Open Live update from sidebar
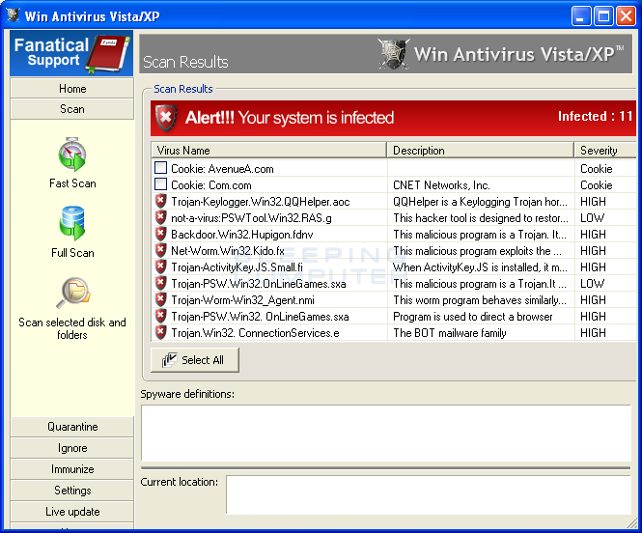The width and height of the screenshot is (642, 533). (72, 512)
